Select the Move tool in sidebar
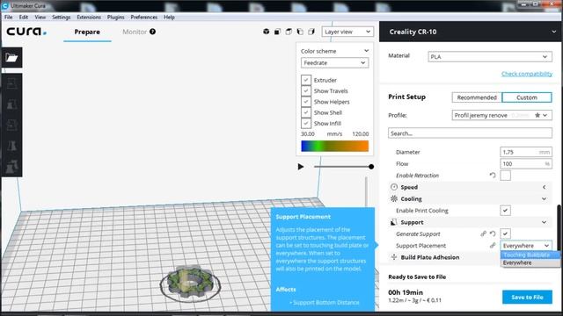Viewport: 563px width, 316px height. coord(11,84)
